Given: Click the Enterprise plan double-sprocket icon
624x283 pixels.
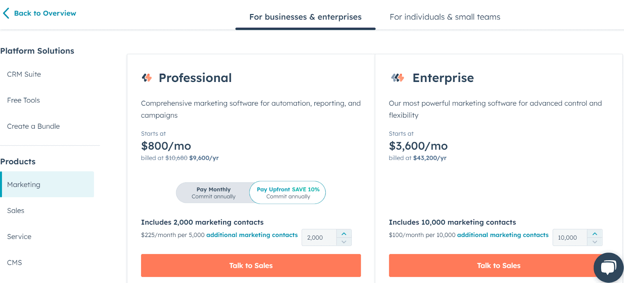Looking at the screenshot, I should 397,78.
